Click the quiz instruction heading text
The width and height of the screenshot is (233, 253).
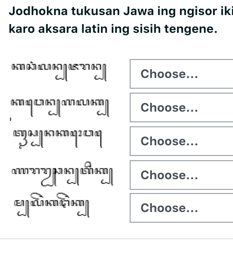point(115,19)
